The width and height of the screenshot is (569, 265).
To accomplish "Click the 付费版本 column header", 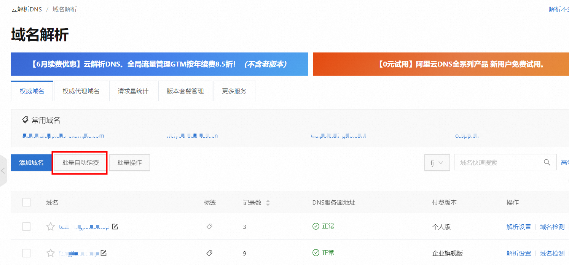I will (x=445, y=203).
